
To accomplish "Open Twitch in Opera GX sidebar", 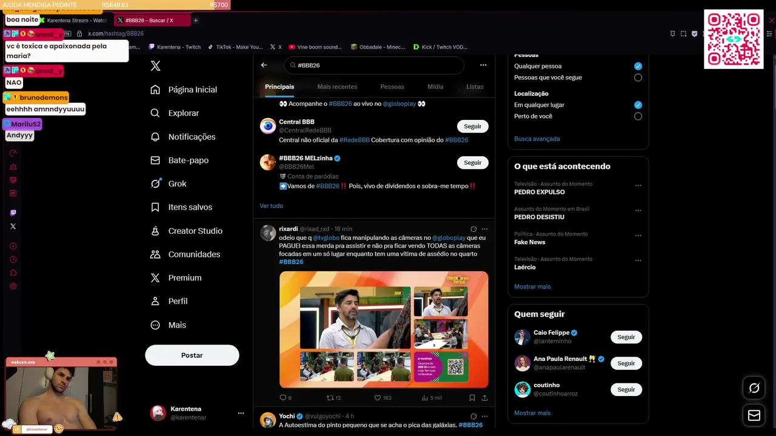I will point(13,213).
